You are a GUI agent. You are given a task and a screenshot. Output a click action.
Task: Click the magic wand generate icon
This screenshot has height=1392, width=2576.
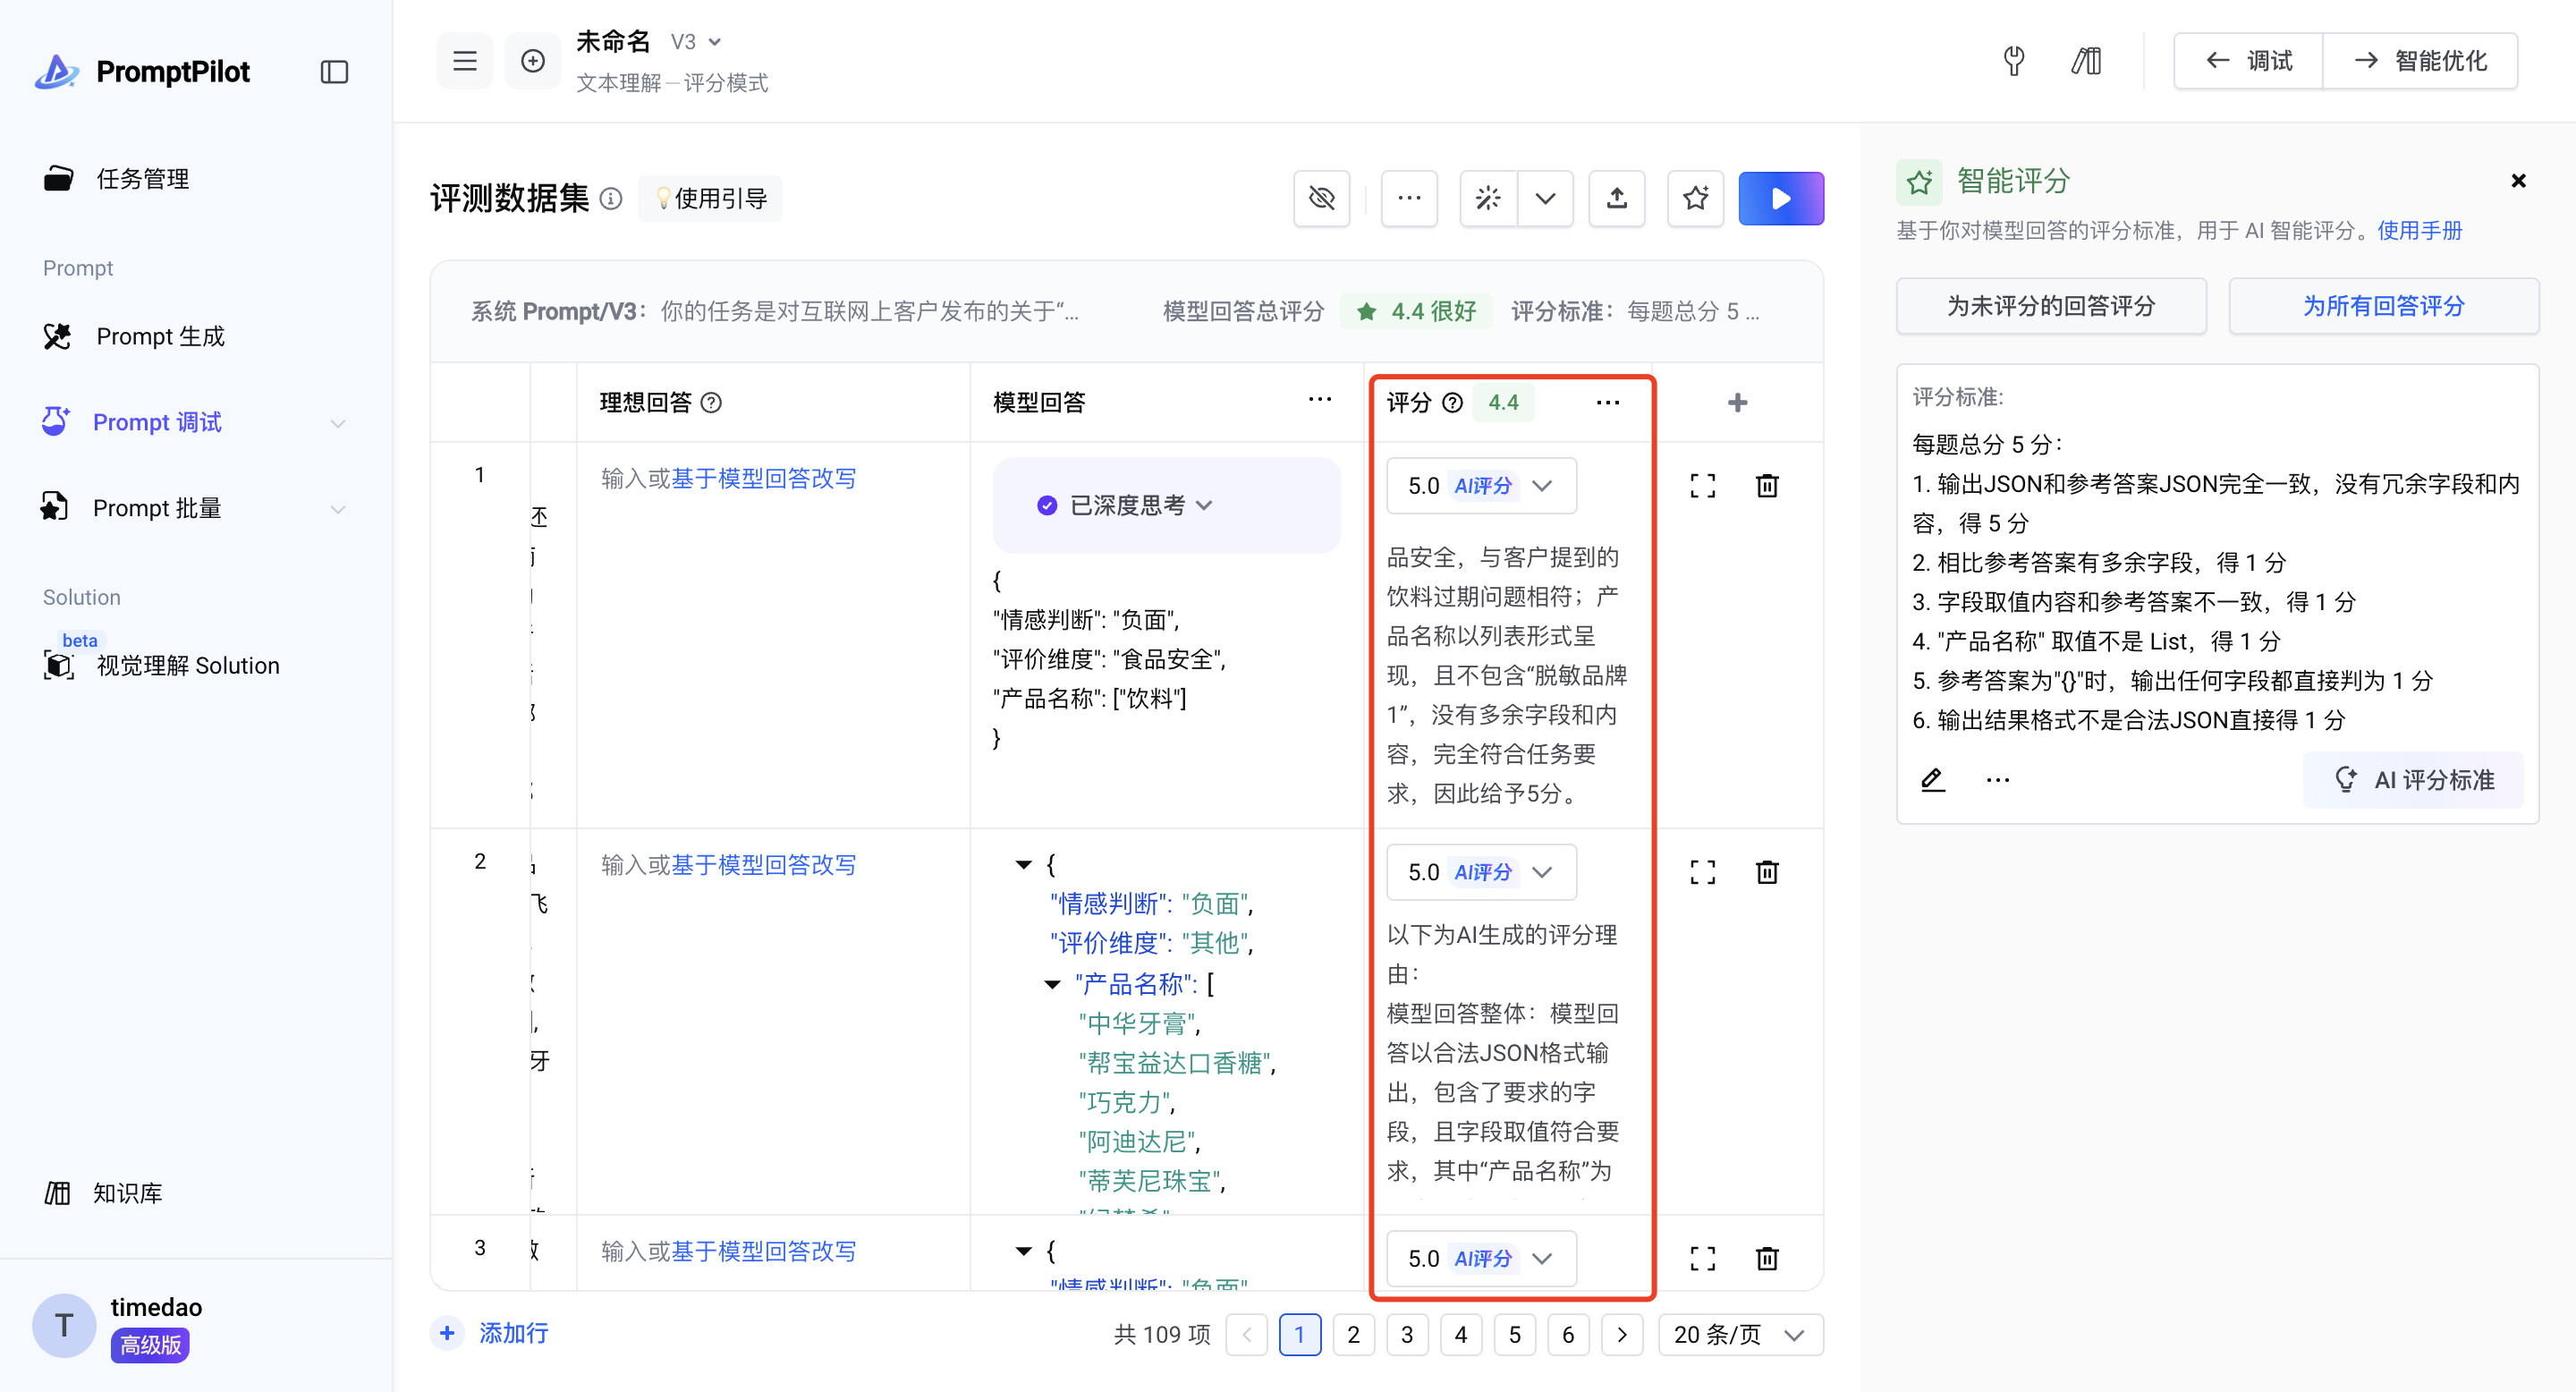tap(1488, 198)
